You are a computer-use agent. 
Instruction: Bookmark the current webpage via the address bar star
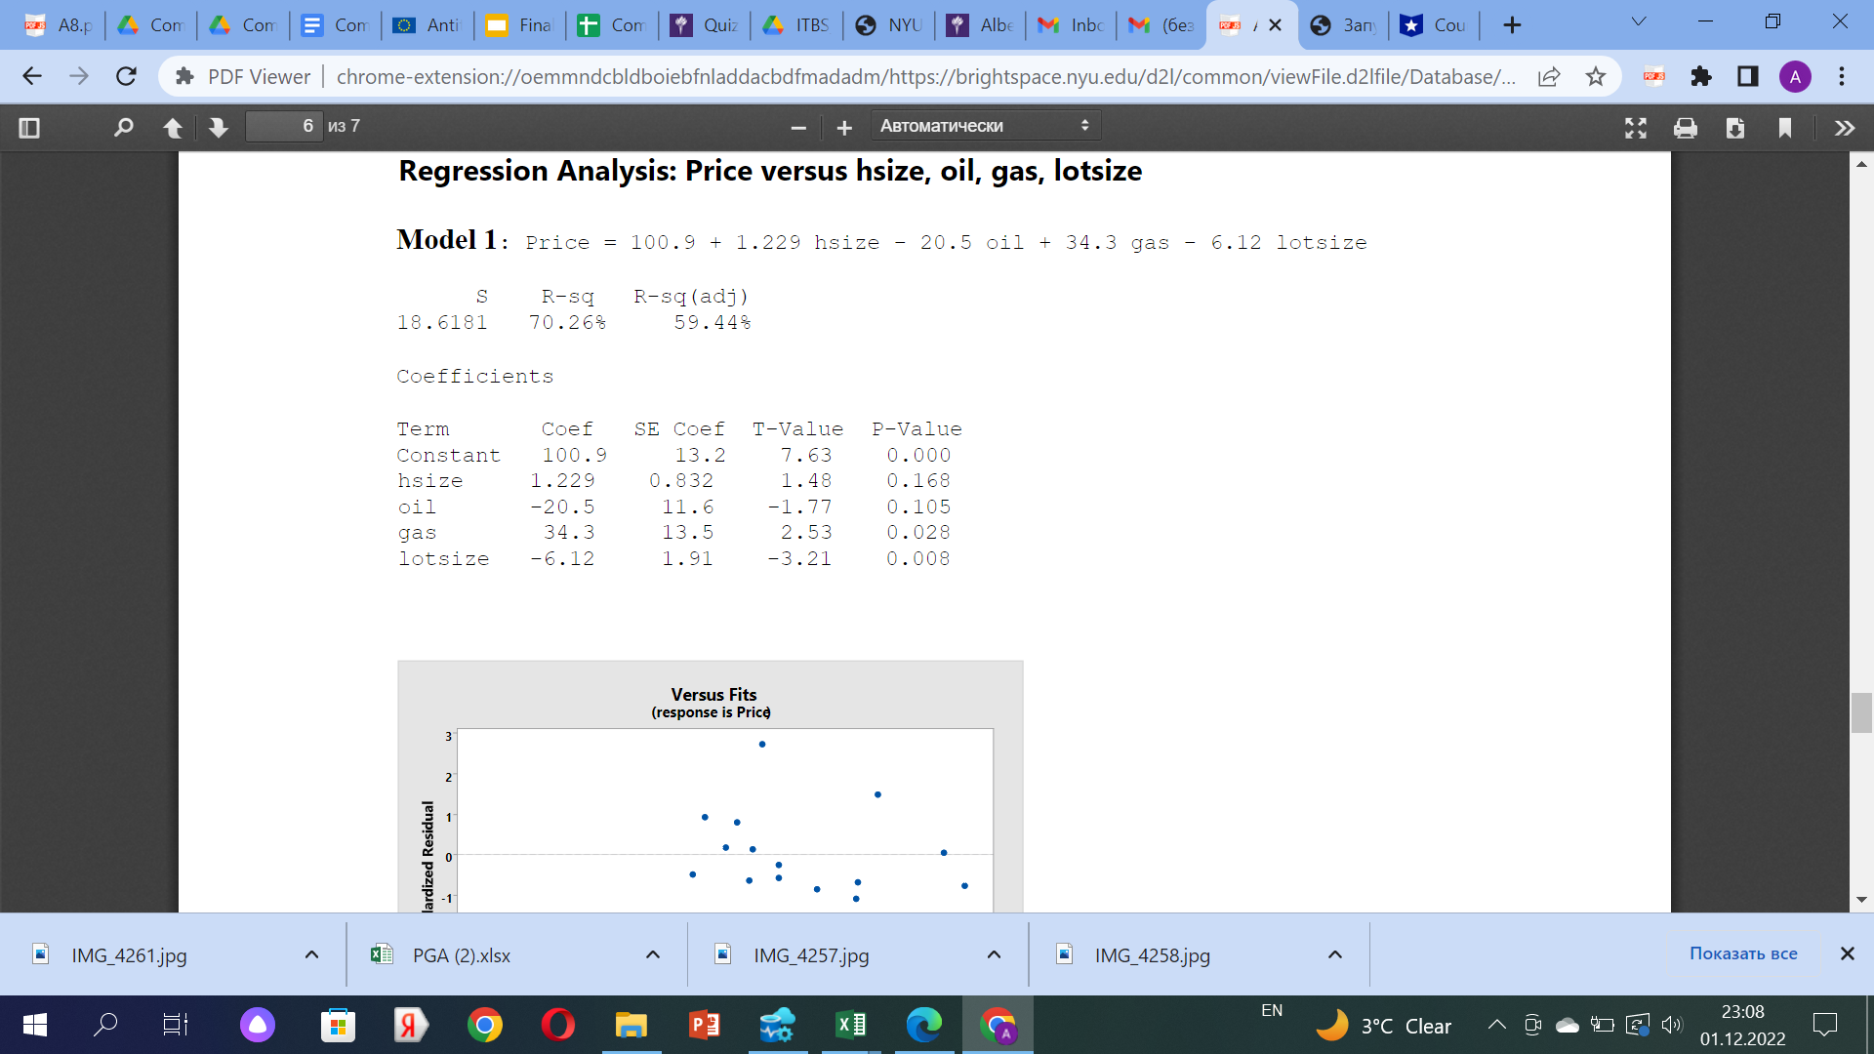point(1597,76)
